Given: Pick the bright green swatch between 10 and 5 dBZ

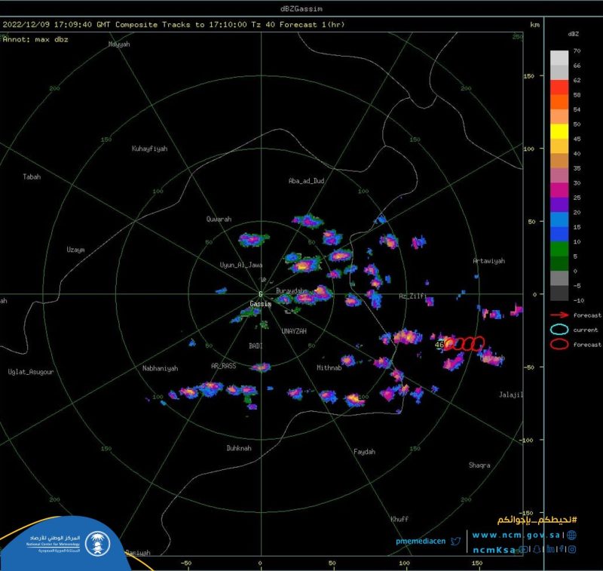Looking at the screenshot, I should pos(559,249).
